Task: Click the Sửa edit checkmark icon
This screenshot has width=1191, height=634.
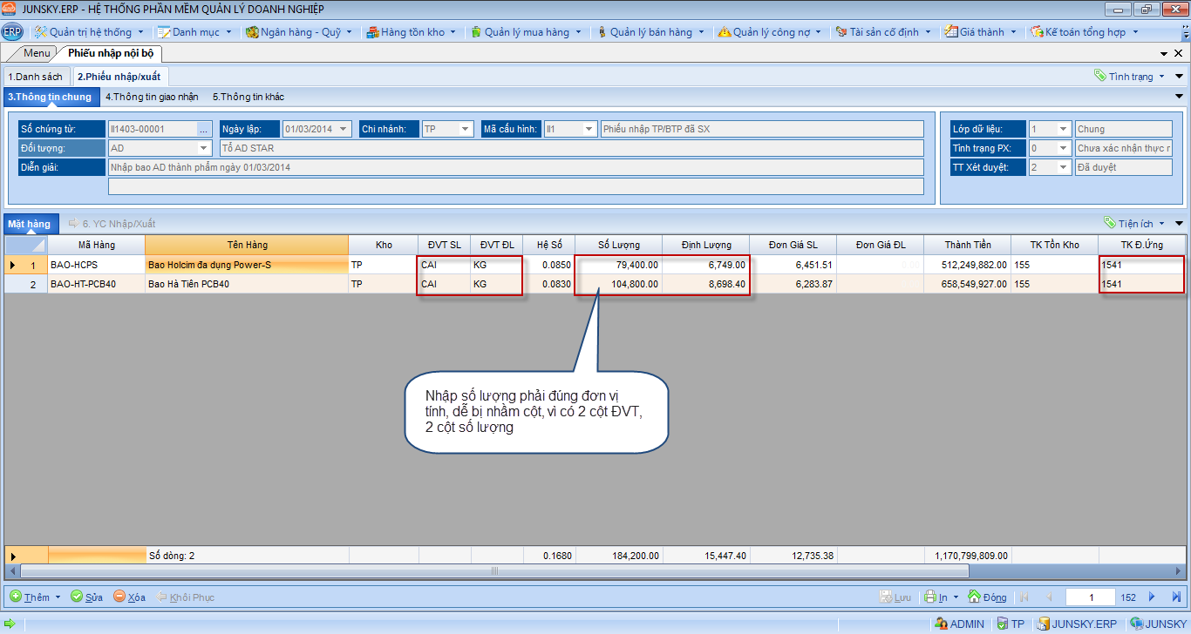Action: [77, 597]
